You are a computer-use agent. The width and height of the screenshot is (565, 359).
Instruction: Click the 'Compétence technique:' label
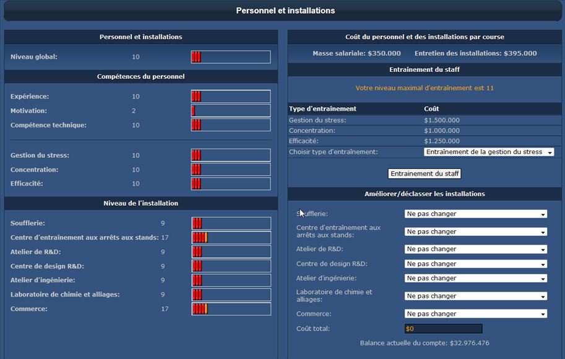click(48, 125)
